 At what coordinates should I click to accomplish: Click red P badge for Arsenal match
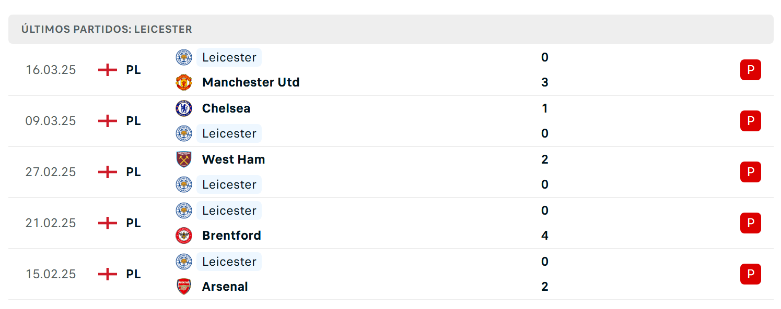(x=751, y=274)
